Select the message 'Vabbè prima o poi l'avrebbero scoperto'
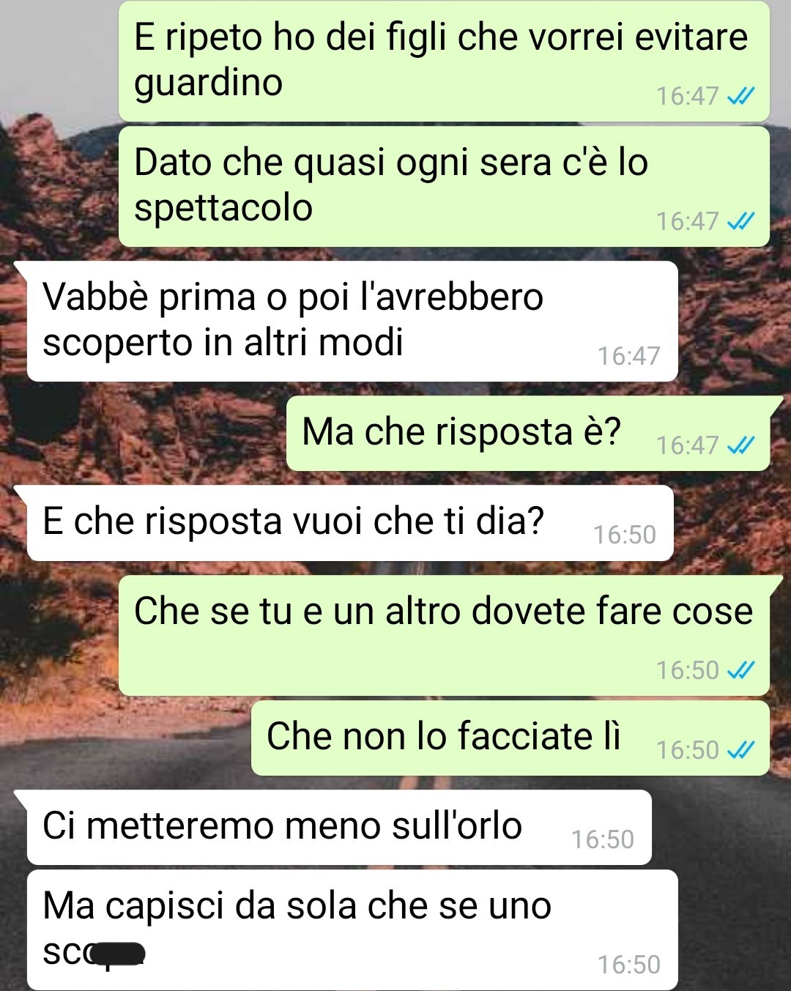Viewport: 791px width, 991px height. [x=352, y=321]
